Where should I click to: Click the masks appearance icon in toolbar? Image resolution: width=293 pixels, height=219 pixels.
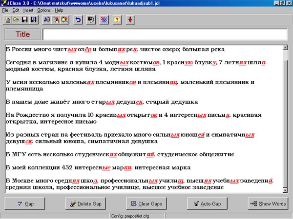click(91, 20)
